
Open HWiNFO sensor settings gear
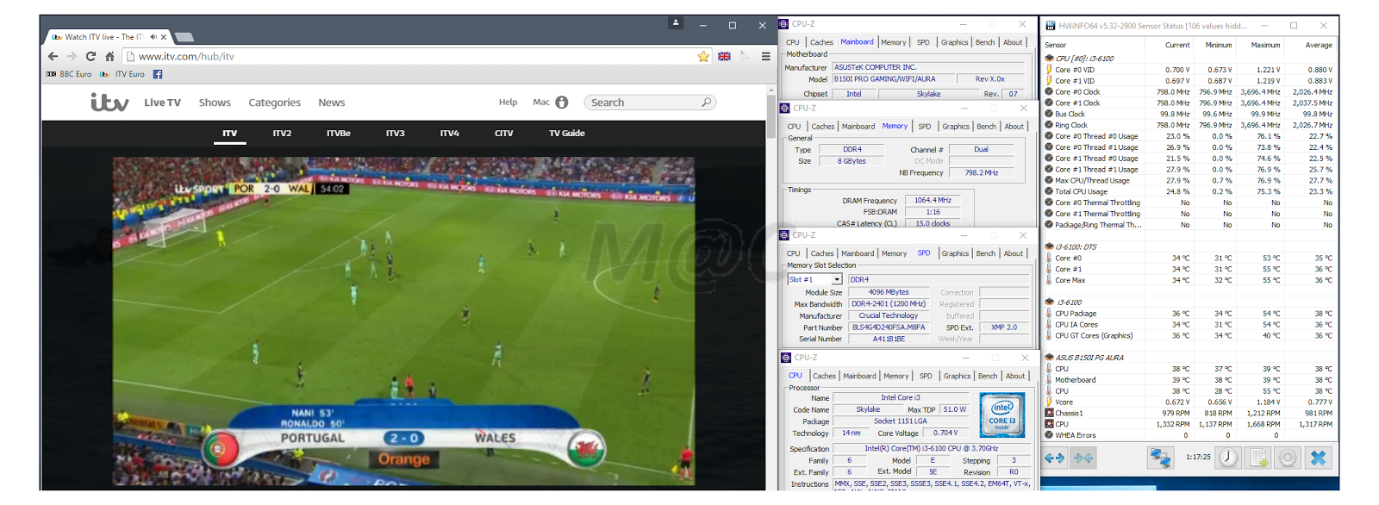[1288, 458]
